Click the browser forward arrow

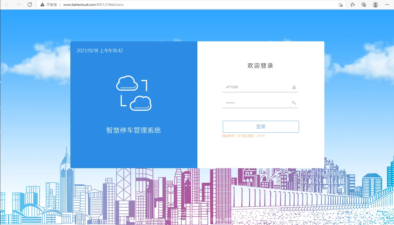(x=19, y=5)
